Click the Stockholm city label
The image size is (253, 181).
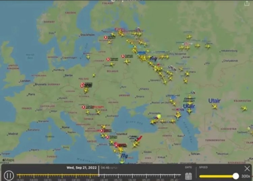coord(87,35)
